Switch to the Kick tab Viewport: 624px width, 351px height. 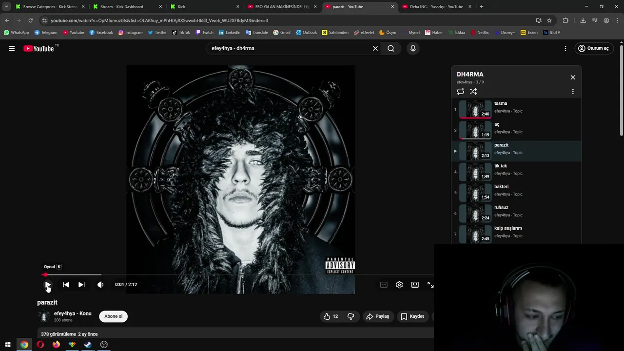204,7
